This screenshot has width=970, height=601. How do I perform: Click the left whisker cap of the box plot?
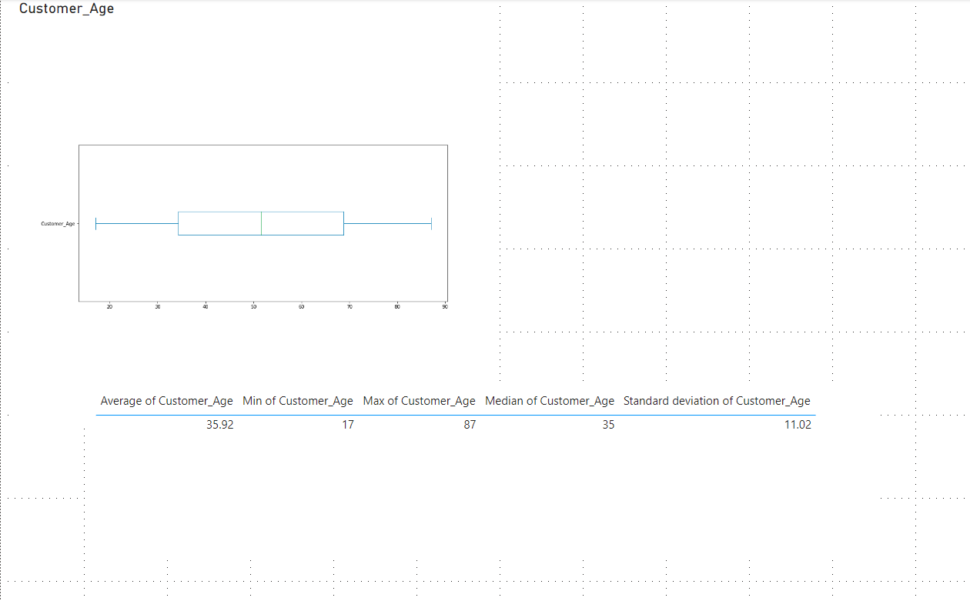[x=95, y=224]
